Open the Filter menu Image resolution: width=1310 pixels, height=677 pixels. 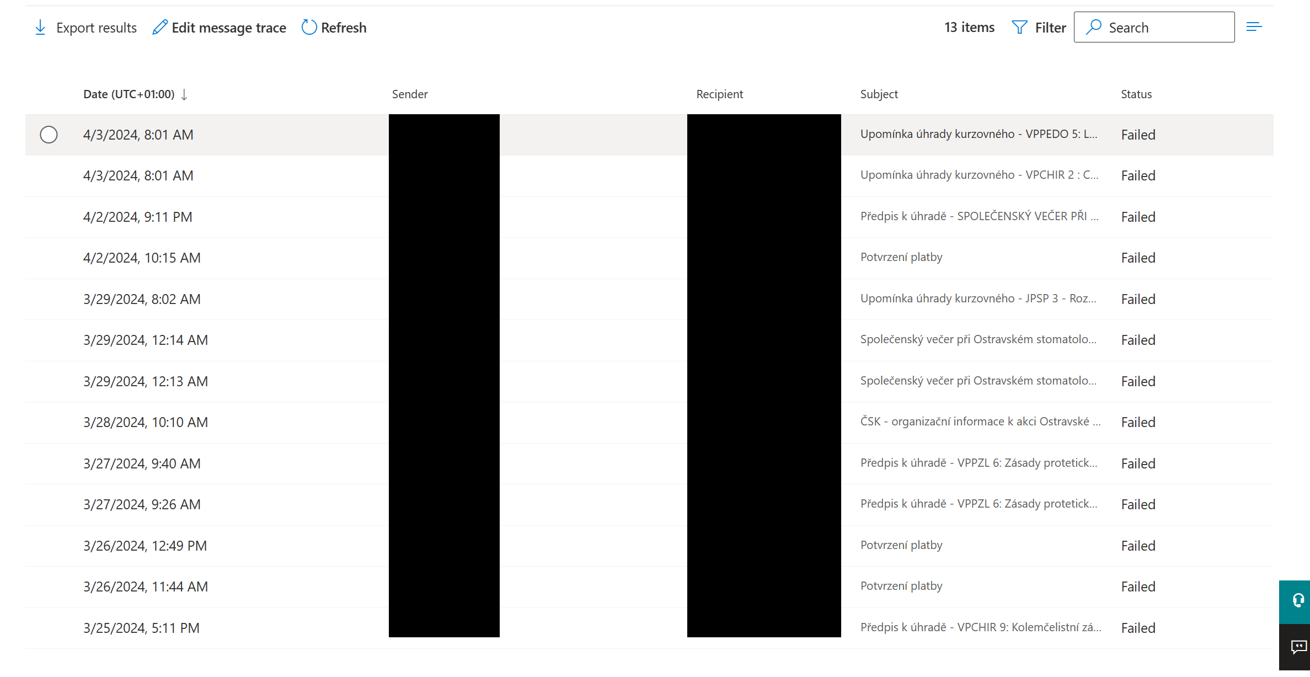[1039, 28]
